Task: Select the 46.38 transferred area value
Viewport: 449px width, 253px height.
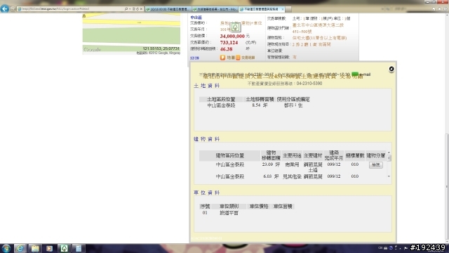Action: point(226,49)
